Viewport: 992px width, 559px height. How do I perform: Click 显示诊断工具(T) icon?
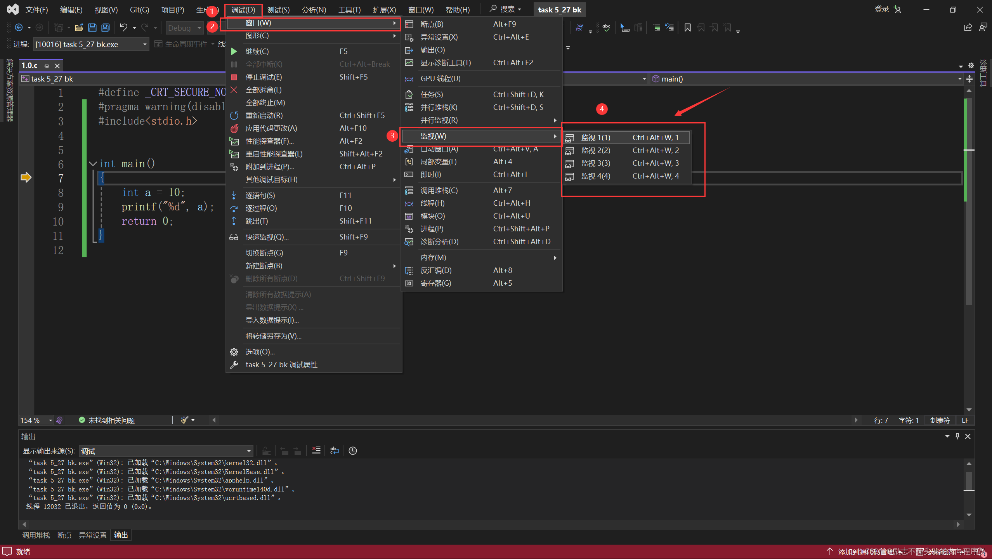(x=409, y=62)
